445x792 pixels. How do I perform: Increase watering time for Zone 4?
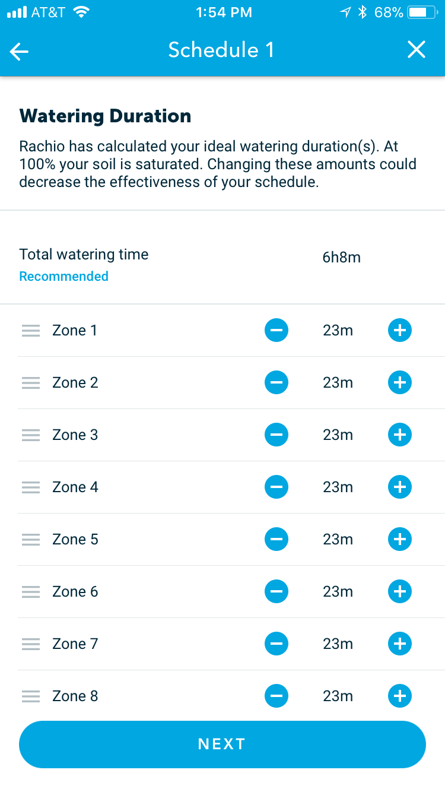[399, 487]
